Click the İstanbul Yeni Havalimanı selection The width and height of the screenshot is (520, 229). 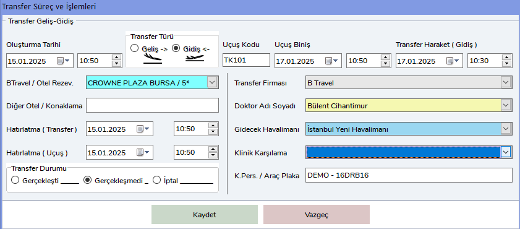[x=347, y=129]
